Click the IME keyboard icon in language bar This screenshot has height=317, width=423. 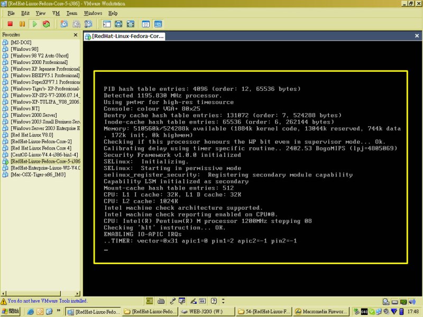tap(161, 301)
